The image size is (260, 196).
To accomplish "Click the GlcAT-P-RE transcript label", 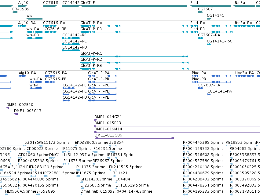I will (91, 65).
